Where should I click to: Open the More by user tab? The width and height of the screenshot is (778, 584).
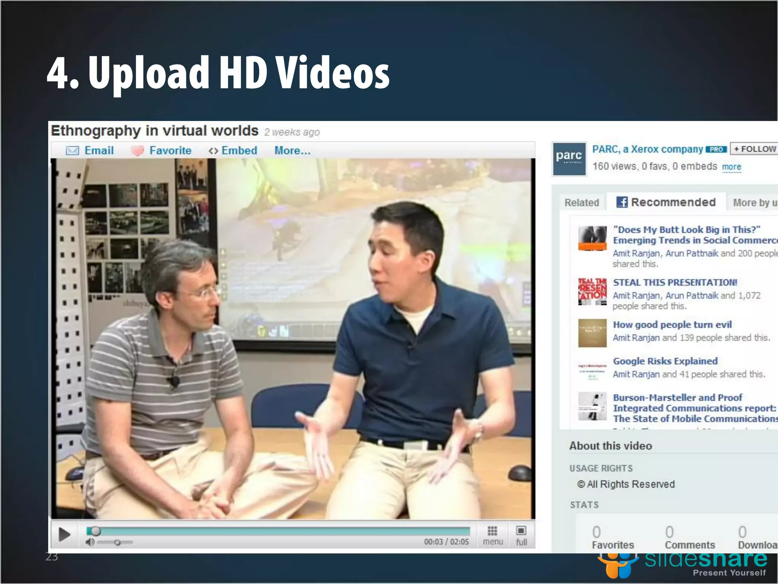pyautogui.click(x=754, y=203)
